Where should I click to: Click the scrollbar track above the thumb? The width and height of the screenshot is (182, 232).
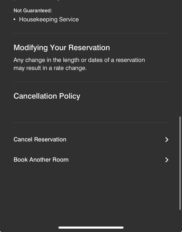point(180,59)
